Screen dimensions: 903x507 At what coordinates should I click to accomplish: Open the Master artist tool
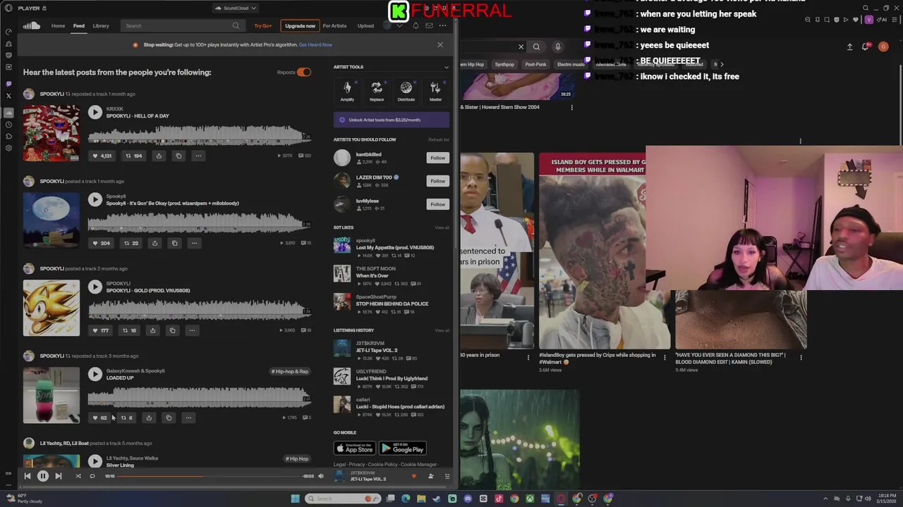435,91
